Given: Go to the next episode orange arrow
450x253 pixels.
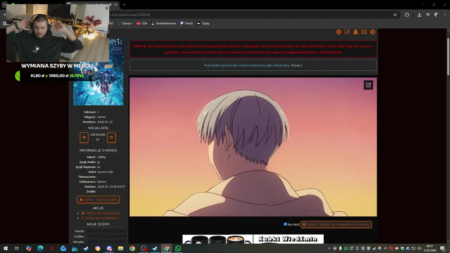Looking at the screenshot, I should [373, 32].
